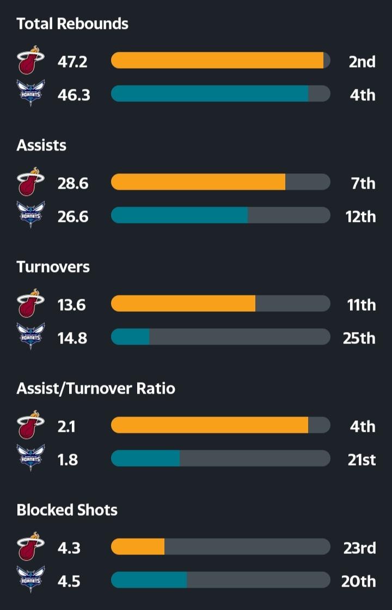Select the Blocked Shots heading
Image resolution: width=392 pixels, height=610 pixels.
click(x=67, y=510)
